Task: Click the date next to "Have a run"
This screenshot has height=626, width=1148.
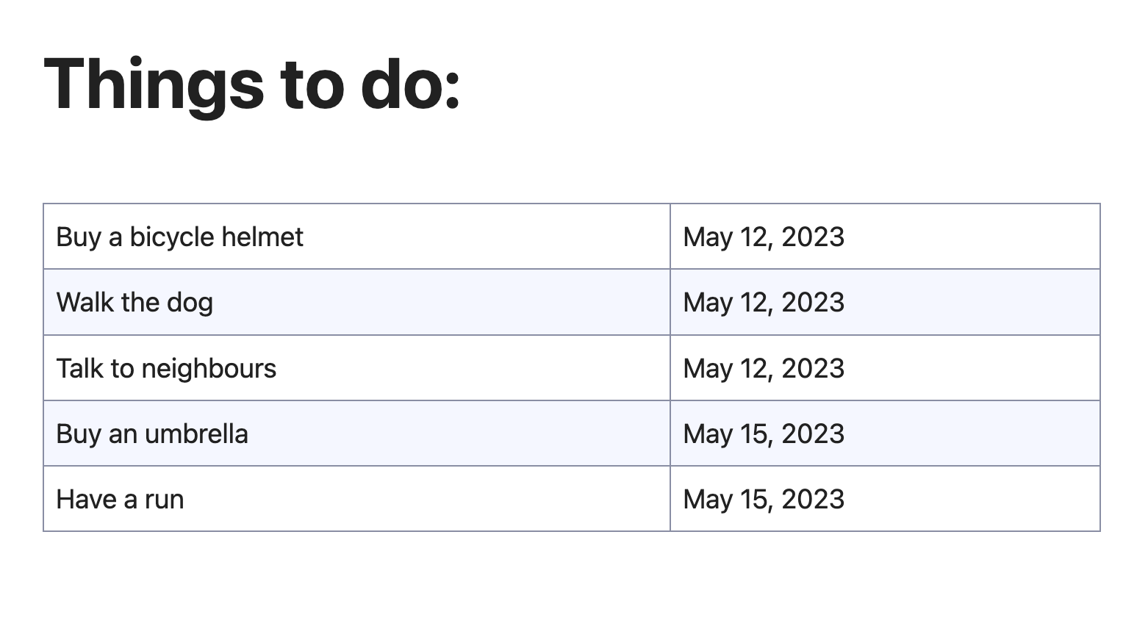Action: [x=764, y=500]
